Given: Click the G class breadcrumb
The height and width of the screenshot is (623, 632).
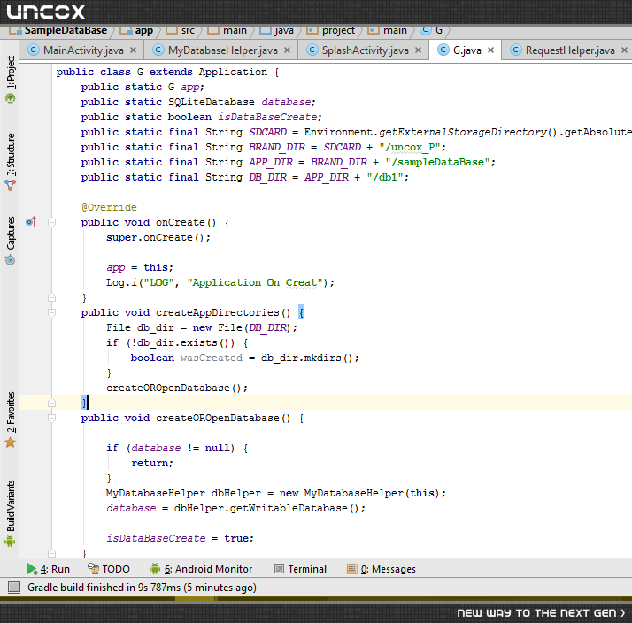Looking at the screenshot, I should [x=431, y=30].
